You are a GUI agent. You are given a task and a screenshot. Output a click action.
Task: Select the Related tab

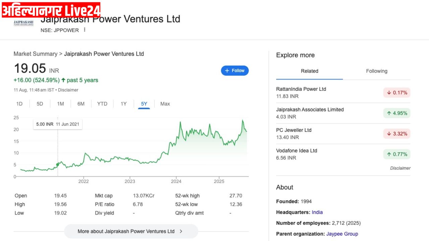[309, 71]
